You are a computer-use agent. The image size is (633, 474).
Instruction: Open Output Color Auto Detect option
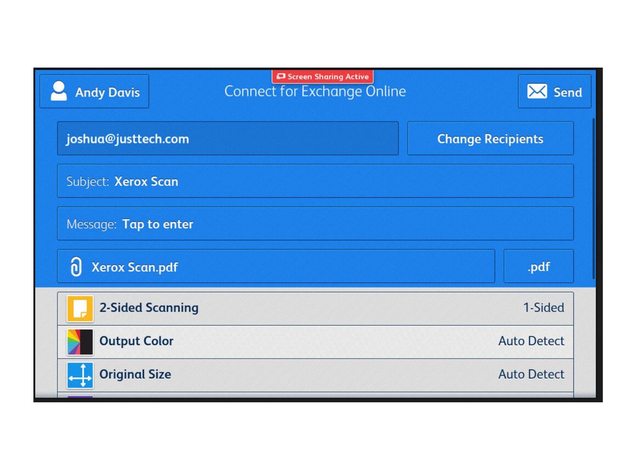tap(531, 341)
